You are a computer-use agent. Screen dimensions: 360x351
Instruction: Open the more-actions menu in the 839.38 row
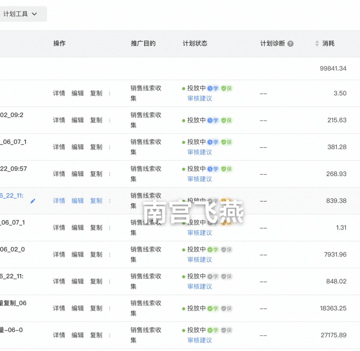[110, 201]
